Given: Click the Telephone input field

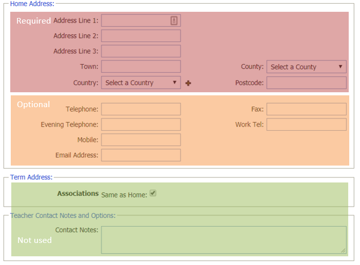Looking at the screenshot, I should [x=141, y=109].
